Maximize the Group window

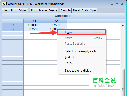pos(117,4)
